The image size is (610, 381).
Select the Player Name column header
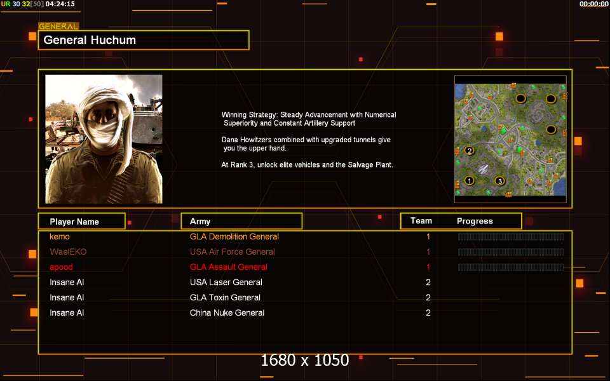(x=82, y=221)
